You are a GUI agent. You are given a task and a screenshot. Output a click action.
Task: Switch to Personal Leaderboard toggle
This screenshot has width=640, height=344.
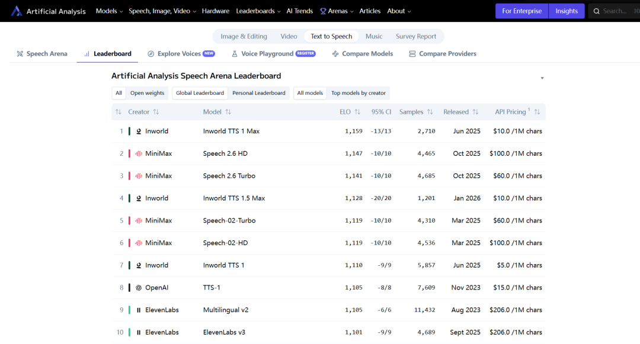tap(258, 93)
